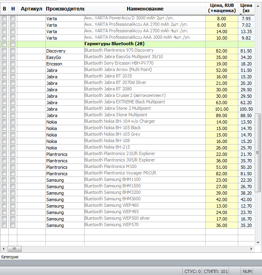Image resolution: width=262 pixels, height=275 pixels.
Task: Select Н checkbox for Bluetooth Samsung BHM3600
Action: (x=12, y=199)
